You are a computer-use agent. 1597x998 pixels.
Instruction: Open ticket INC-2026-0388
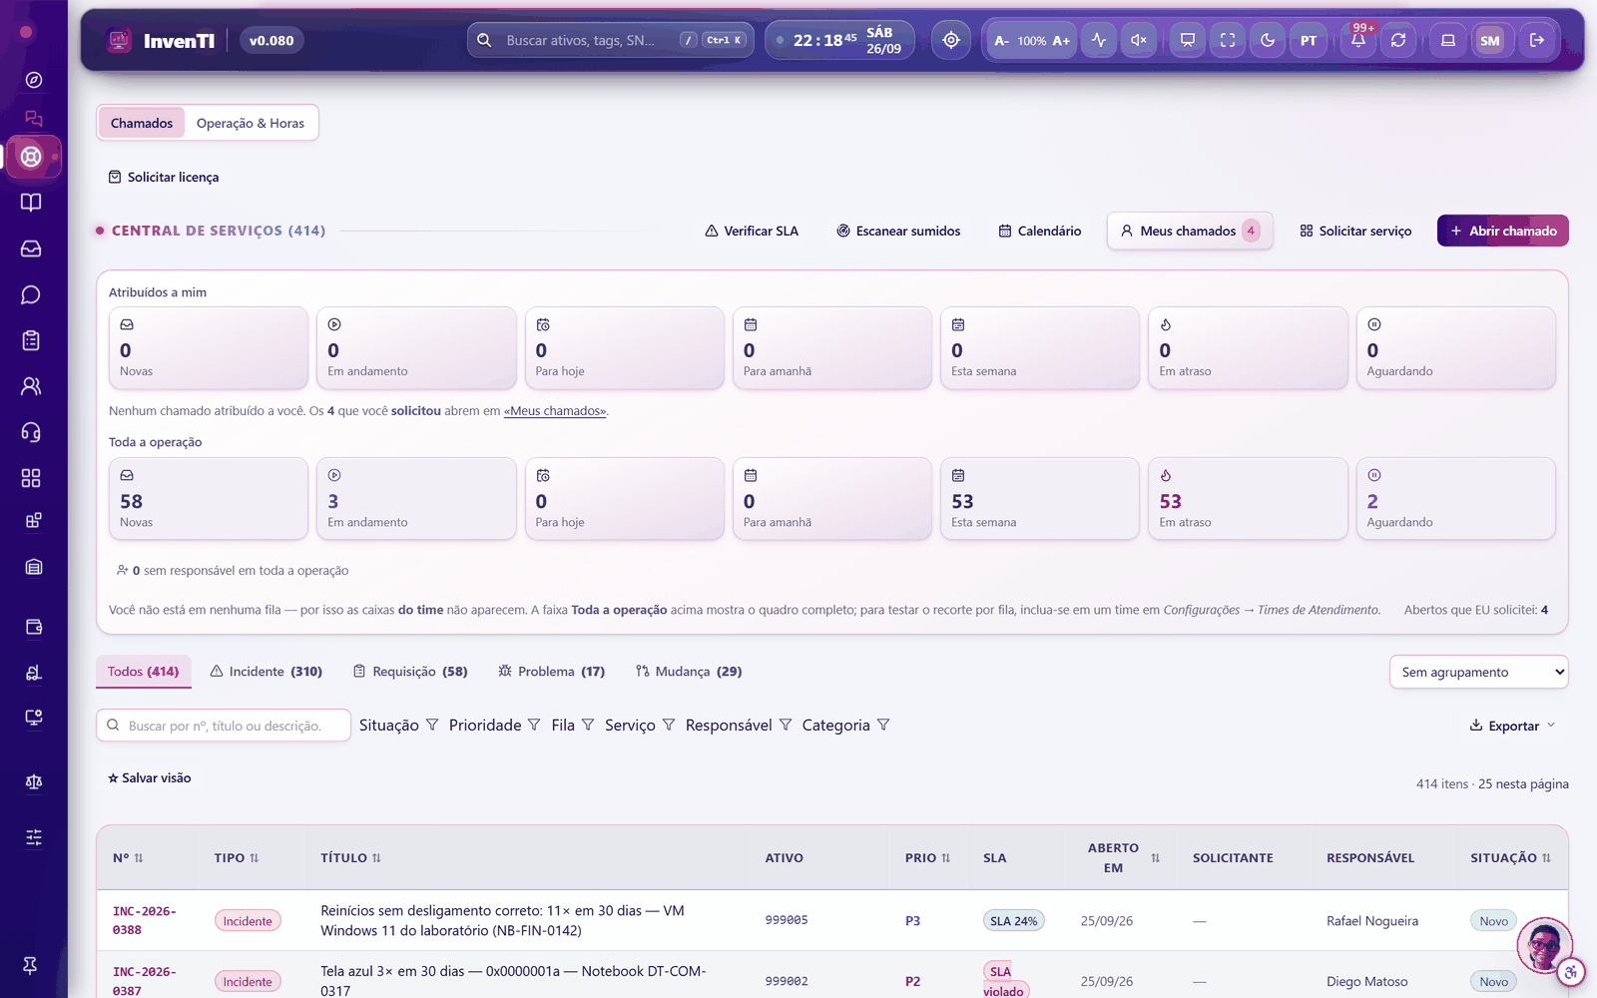tap(144, 920)
